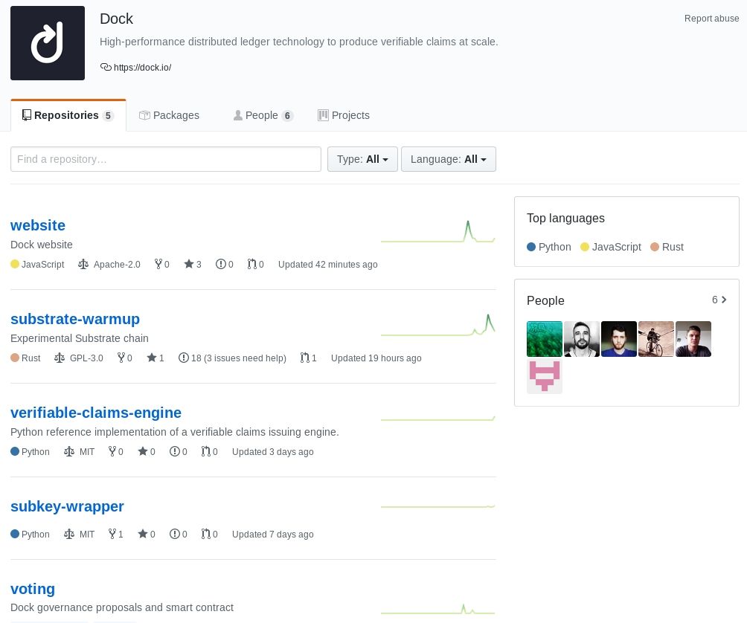This screenshot has width=747, height=623.
Task: Click the Rust language dot on substrate-warmup
Action: coord(15,358)
